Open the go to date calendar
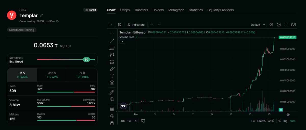Viewport: 306px width, 130px height. [143, 121]
